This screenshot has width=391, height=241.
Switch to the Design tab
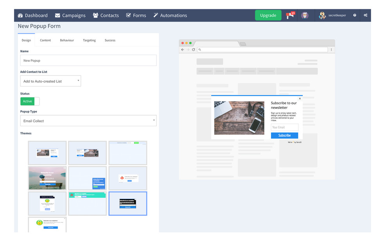[26, 40]
